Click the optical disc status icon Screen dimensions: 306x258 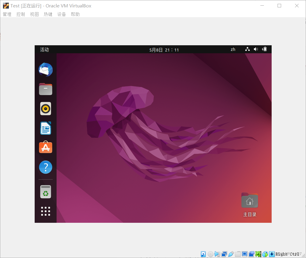210,254
